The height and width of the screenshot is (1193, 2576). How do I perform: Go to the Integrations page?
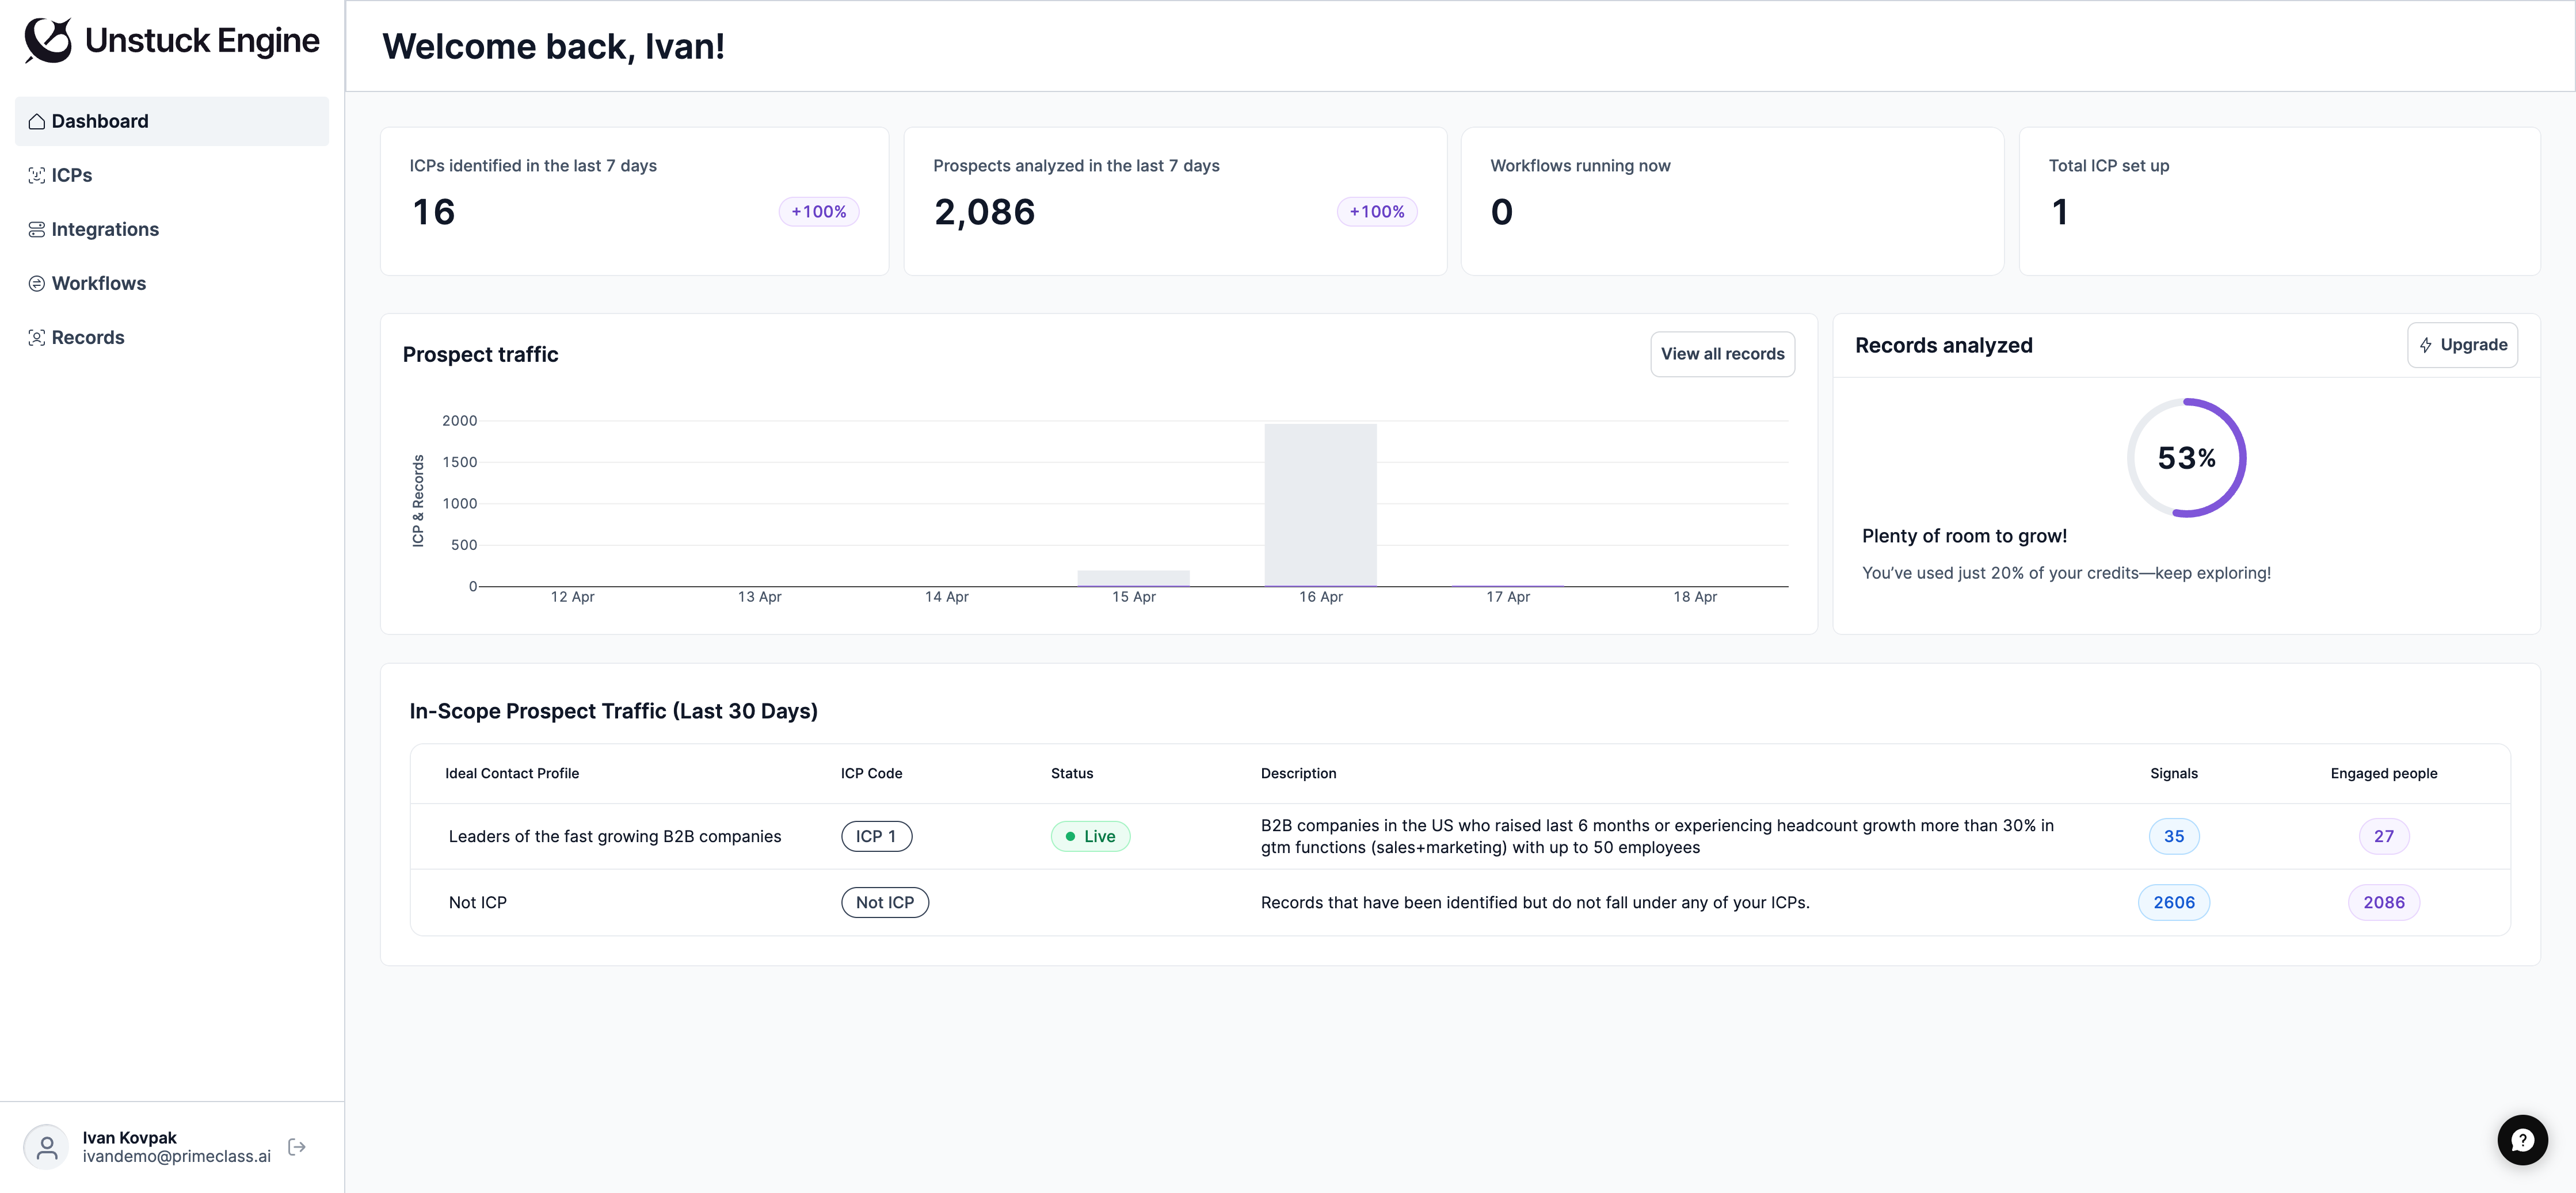tap(105, 230)
